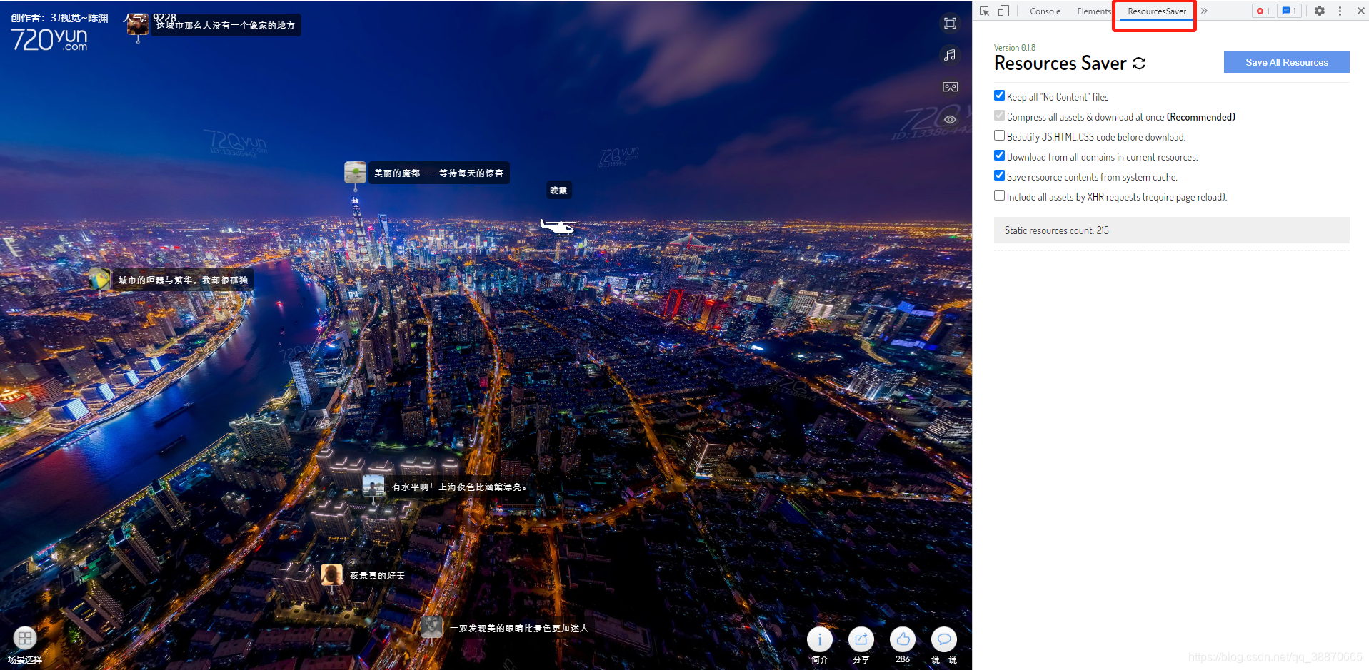Like the panorama with thumbs-up icon

(x=903, y=639)
